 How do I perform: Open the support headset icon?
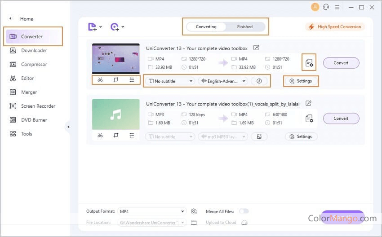tap(326, 7)
